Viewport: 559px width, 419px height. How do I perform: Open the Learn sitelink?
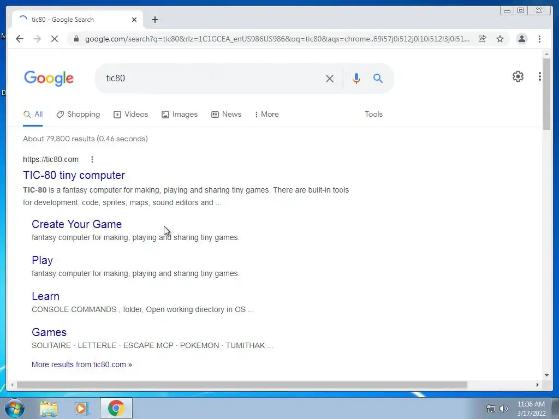pos(45,296)
